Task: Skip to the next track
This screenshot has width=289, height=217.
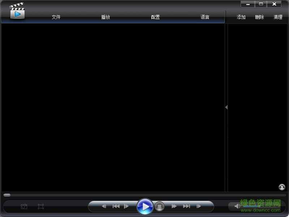Action: [x=187, y=206]
